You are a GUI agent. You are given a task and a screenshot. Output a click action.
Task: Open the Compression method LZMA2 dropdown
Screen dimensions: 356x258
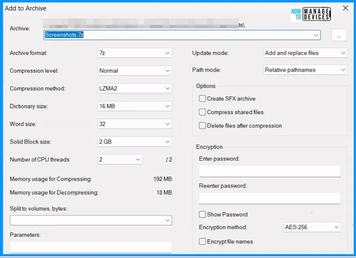pyautogui.click(x=135, y=88)
